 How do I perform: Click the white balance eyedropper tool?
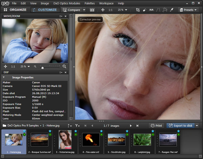click(x=172, y=10)
